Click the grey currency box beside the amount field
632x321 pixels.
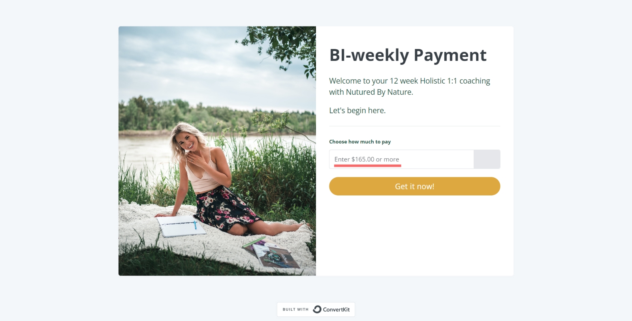point(487,159)
